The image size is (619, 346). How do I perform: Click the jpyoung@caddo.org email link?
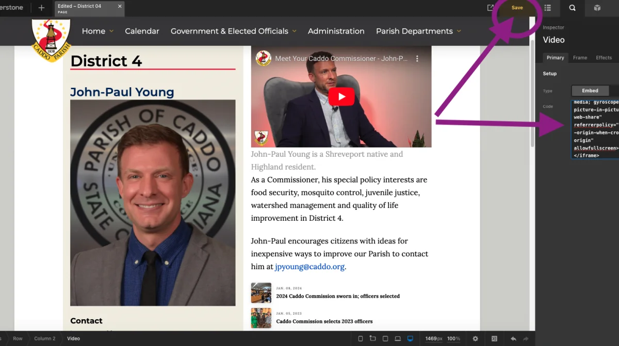point(309,267)
